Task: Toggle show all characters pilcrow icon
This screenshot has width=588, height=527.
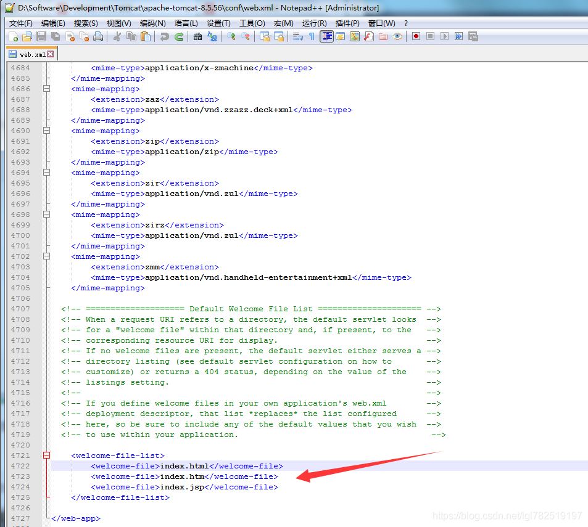Action: pyautogui.click(x=312, y=37)
